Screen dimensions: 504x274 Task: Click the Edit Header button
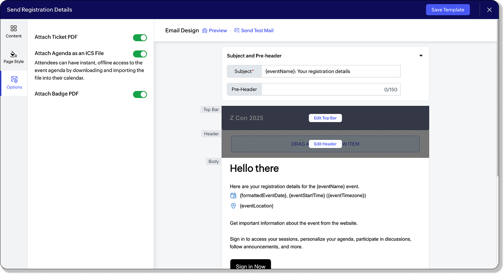[325, 144]
